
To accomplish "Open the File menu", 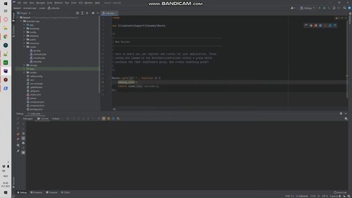I will [19, 3].
